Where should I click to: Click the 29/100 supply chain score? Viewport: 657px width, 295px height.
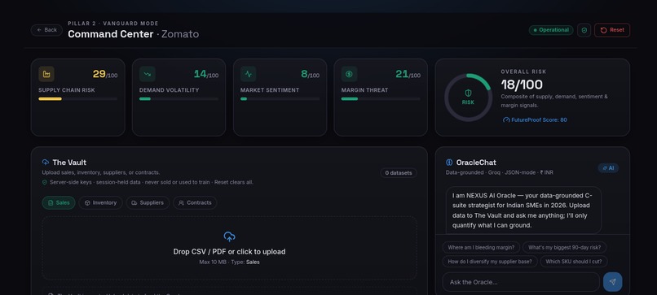(x=105, y=75)
